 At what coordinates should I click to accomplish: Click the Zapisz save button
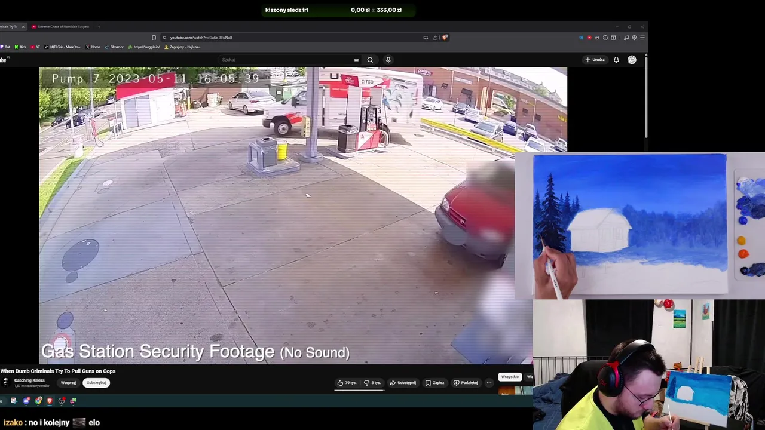pos(435,383)
